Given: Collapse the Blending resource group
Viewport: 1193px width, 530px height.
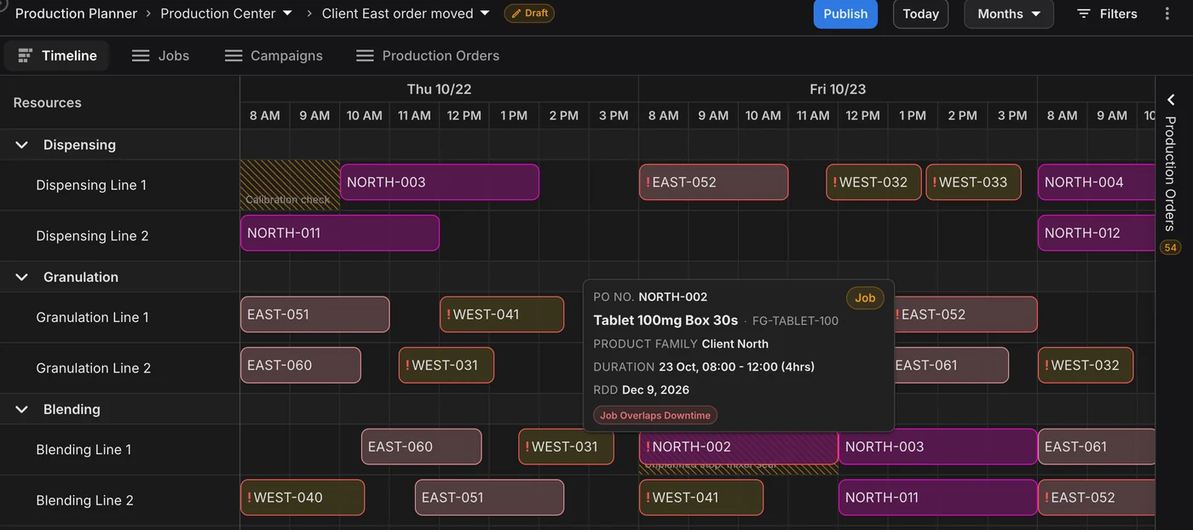Looking at the screenshot, I should 21,409.
